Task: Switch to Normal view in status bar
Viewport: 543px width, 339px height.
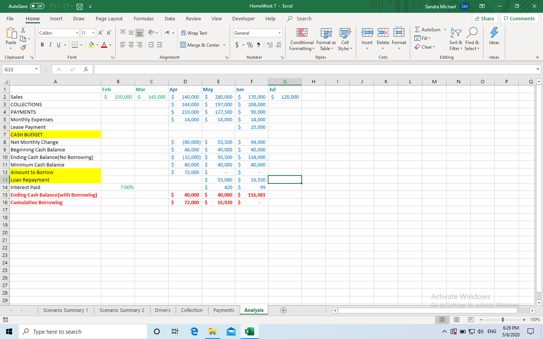Action: [442, 319]
